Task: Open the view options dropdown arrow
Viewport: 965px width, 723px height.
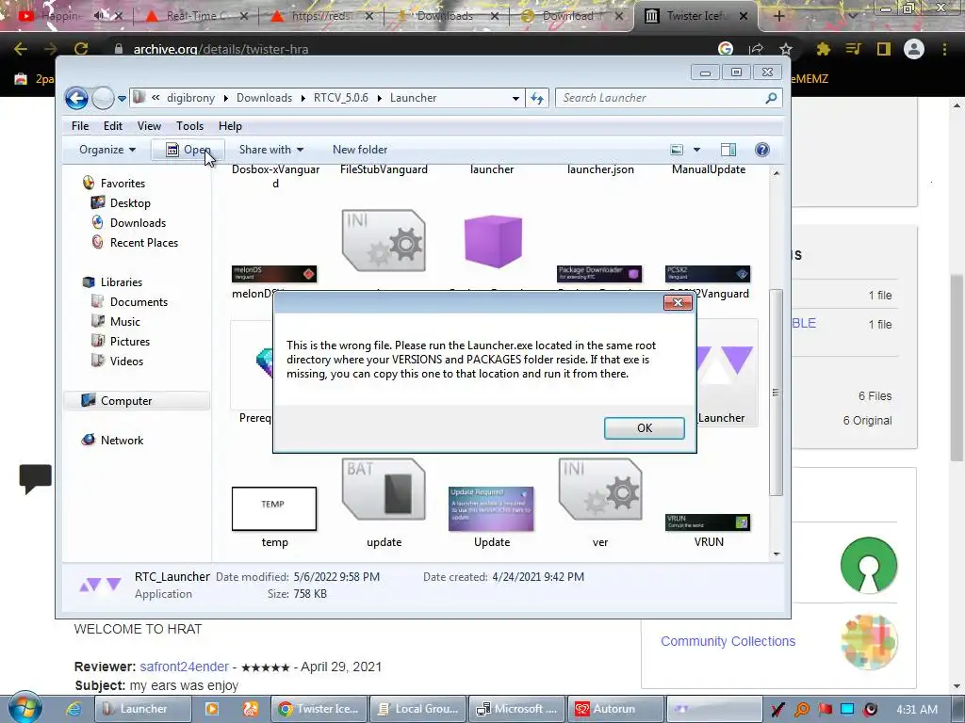Action: tap(696, 150)
